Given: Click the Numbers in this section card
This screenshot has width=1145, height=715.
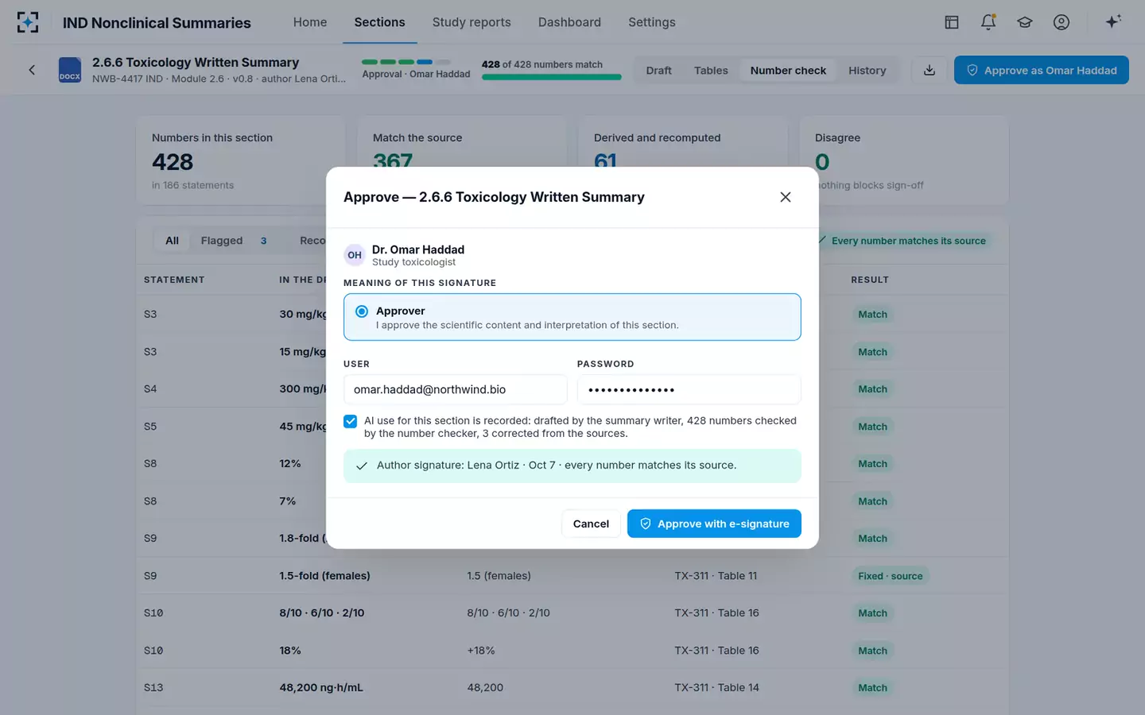Looking at the screenshot, I should (240, 160).
